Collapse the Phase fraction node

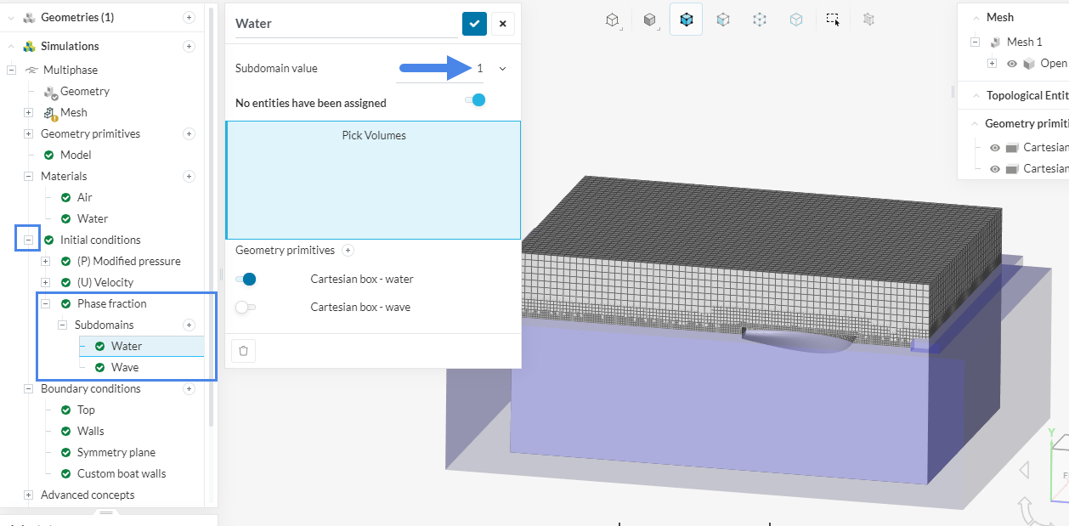(45, 303)
